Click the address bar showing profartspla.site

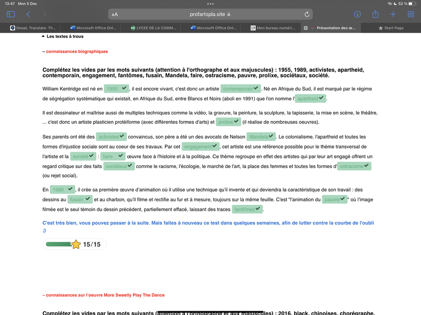point(210,14)
